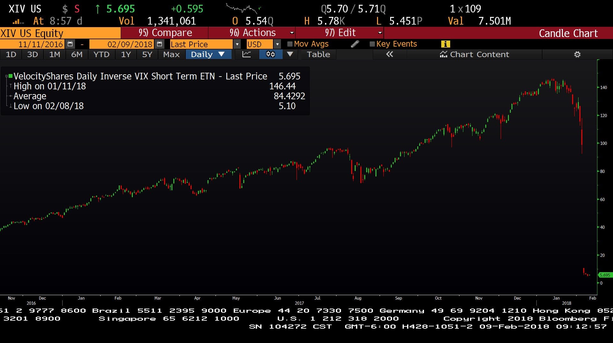Click the +0.595 change value
This screenshot has width=613, height=343.
(187, 9)
